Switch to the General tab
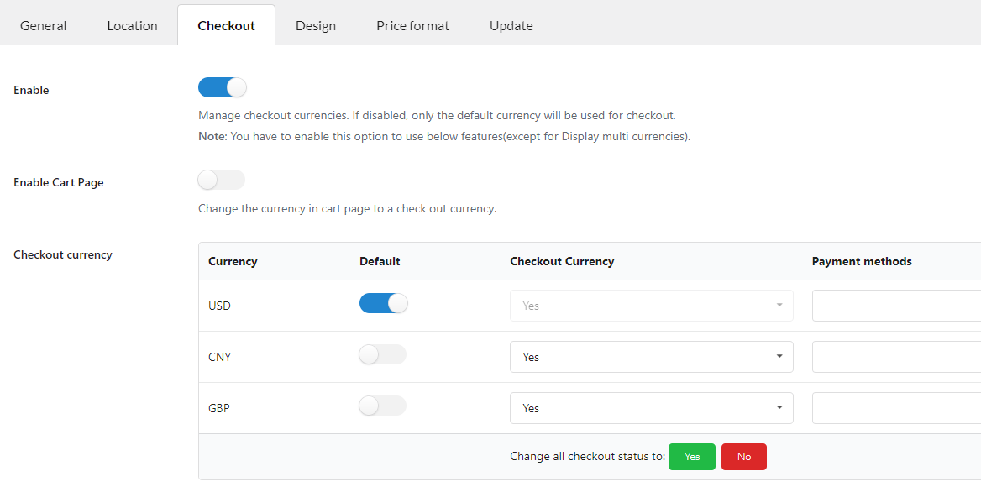 (x=44, y=25)
